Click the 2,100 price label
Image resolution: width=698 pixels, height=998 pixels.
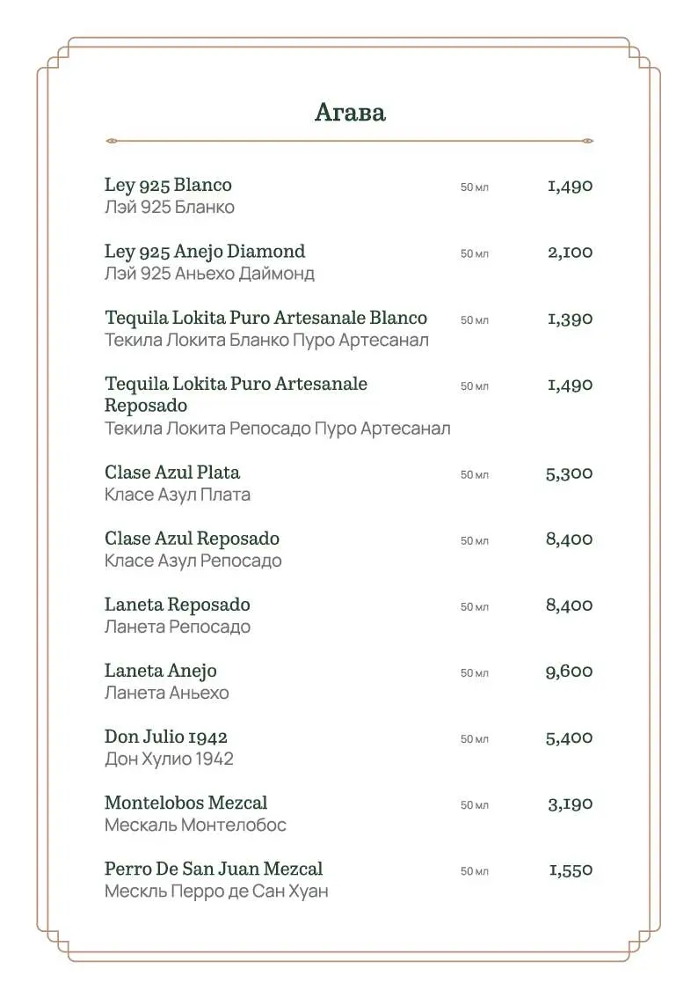click(571, 252)
